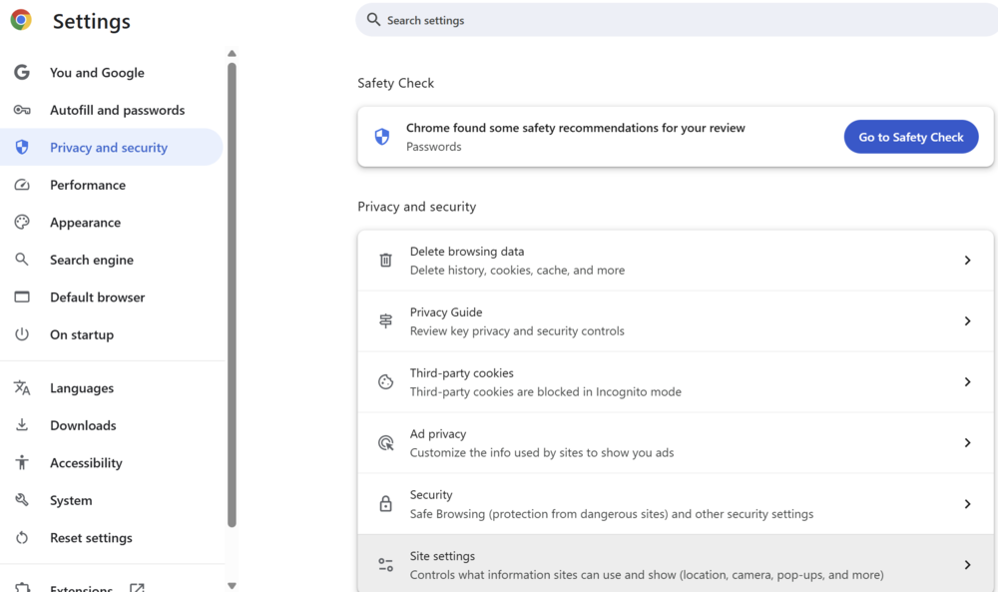Click the padlock icon for Security
The width and height of the screenshot is (998, 592).
pyautogui.click(x=385, y=503)
